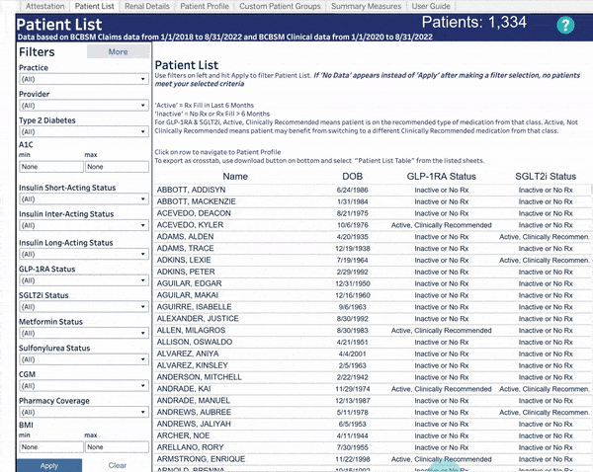Clear all filters
Screen dimensions: 593x472
118,465
